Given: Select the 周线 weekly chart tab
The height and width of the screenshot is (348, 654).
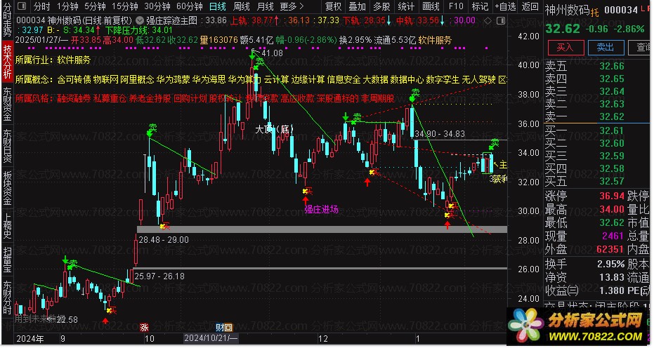Looking at the screenshot, I should click(242, 6).
